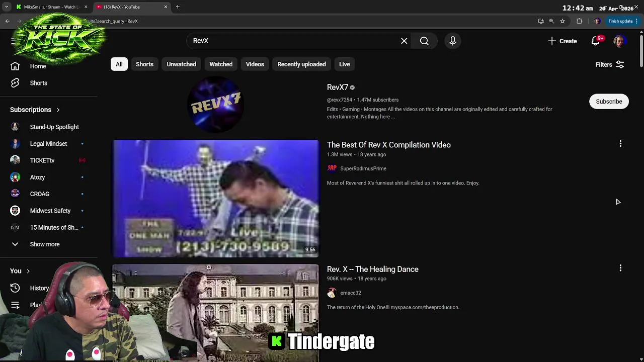Expand the Subscriptions section
Screen dimensions: 644x362
point(35,110)
